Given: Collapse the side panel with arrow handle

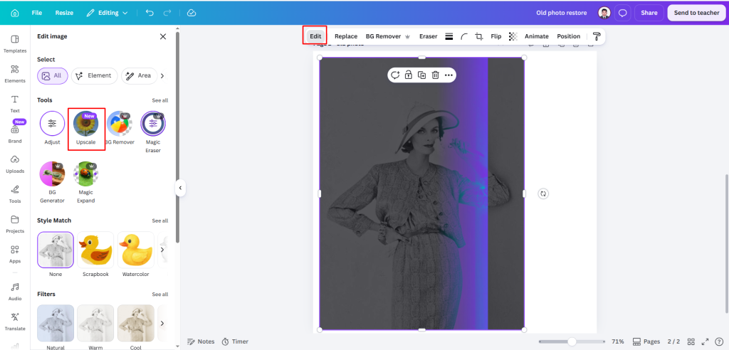Looking at the screenshot, I should tap(180, 189).
